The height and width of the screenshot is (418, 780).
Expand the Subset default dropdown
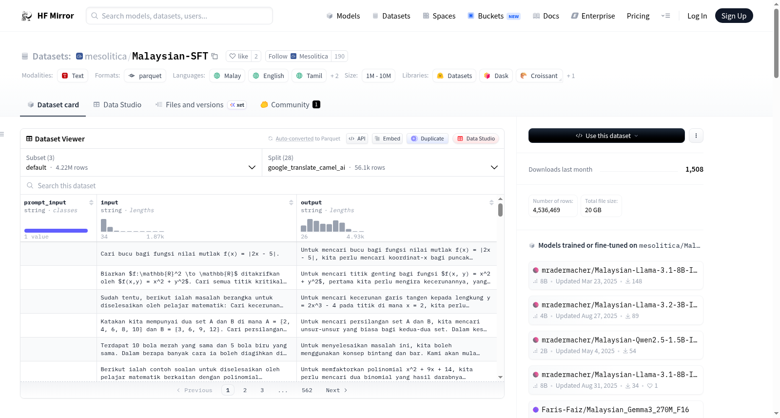click(141, 162)
